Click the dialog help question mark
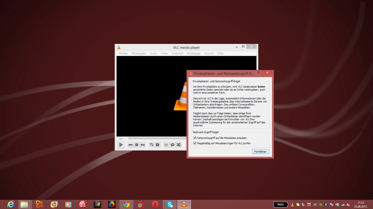 click(x=258, y=73)
